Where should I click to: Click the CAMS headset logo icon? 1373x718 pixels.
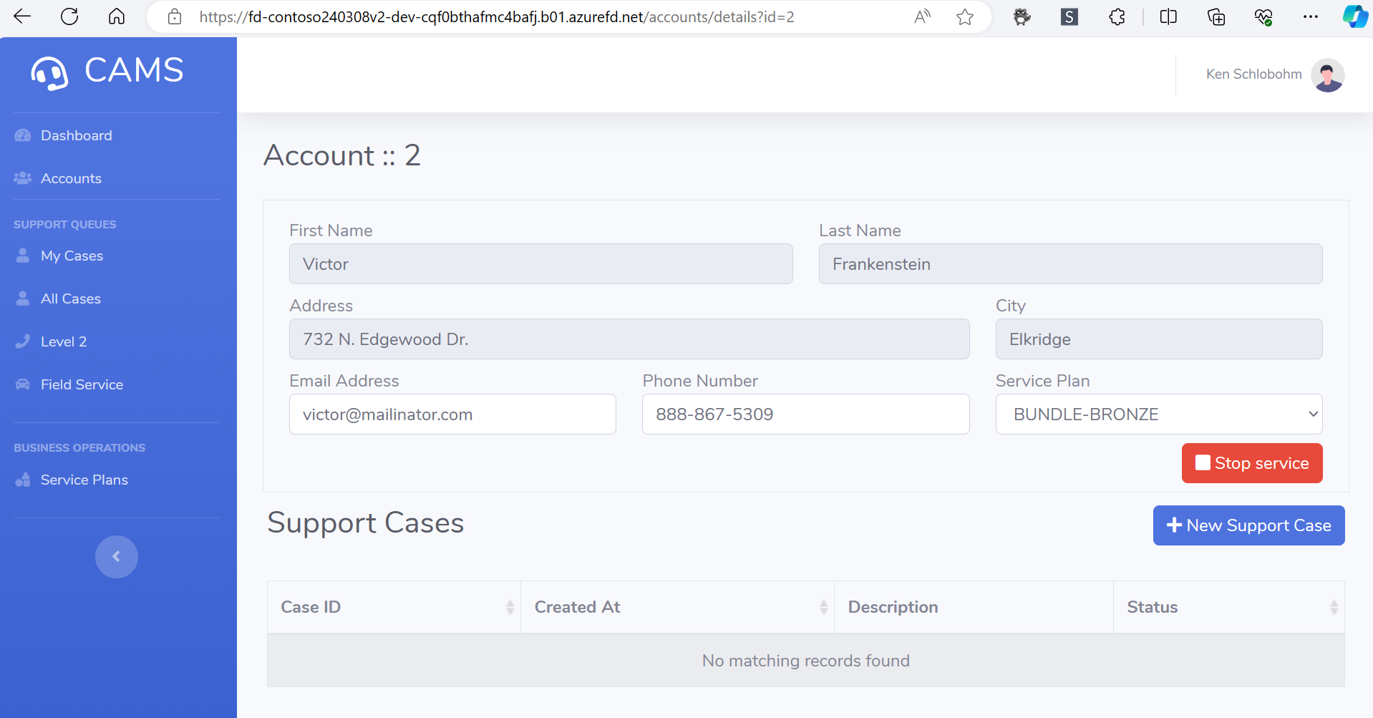tap(49, 73)
